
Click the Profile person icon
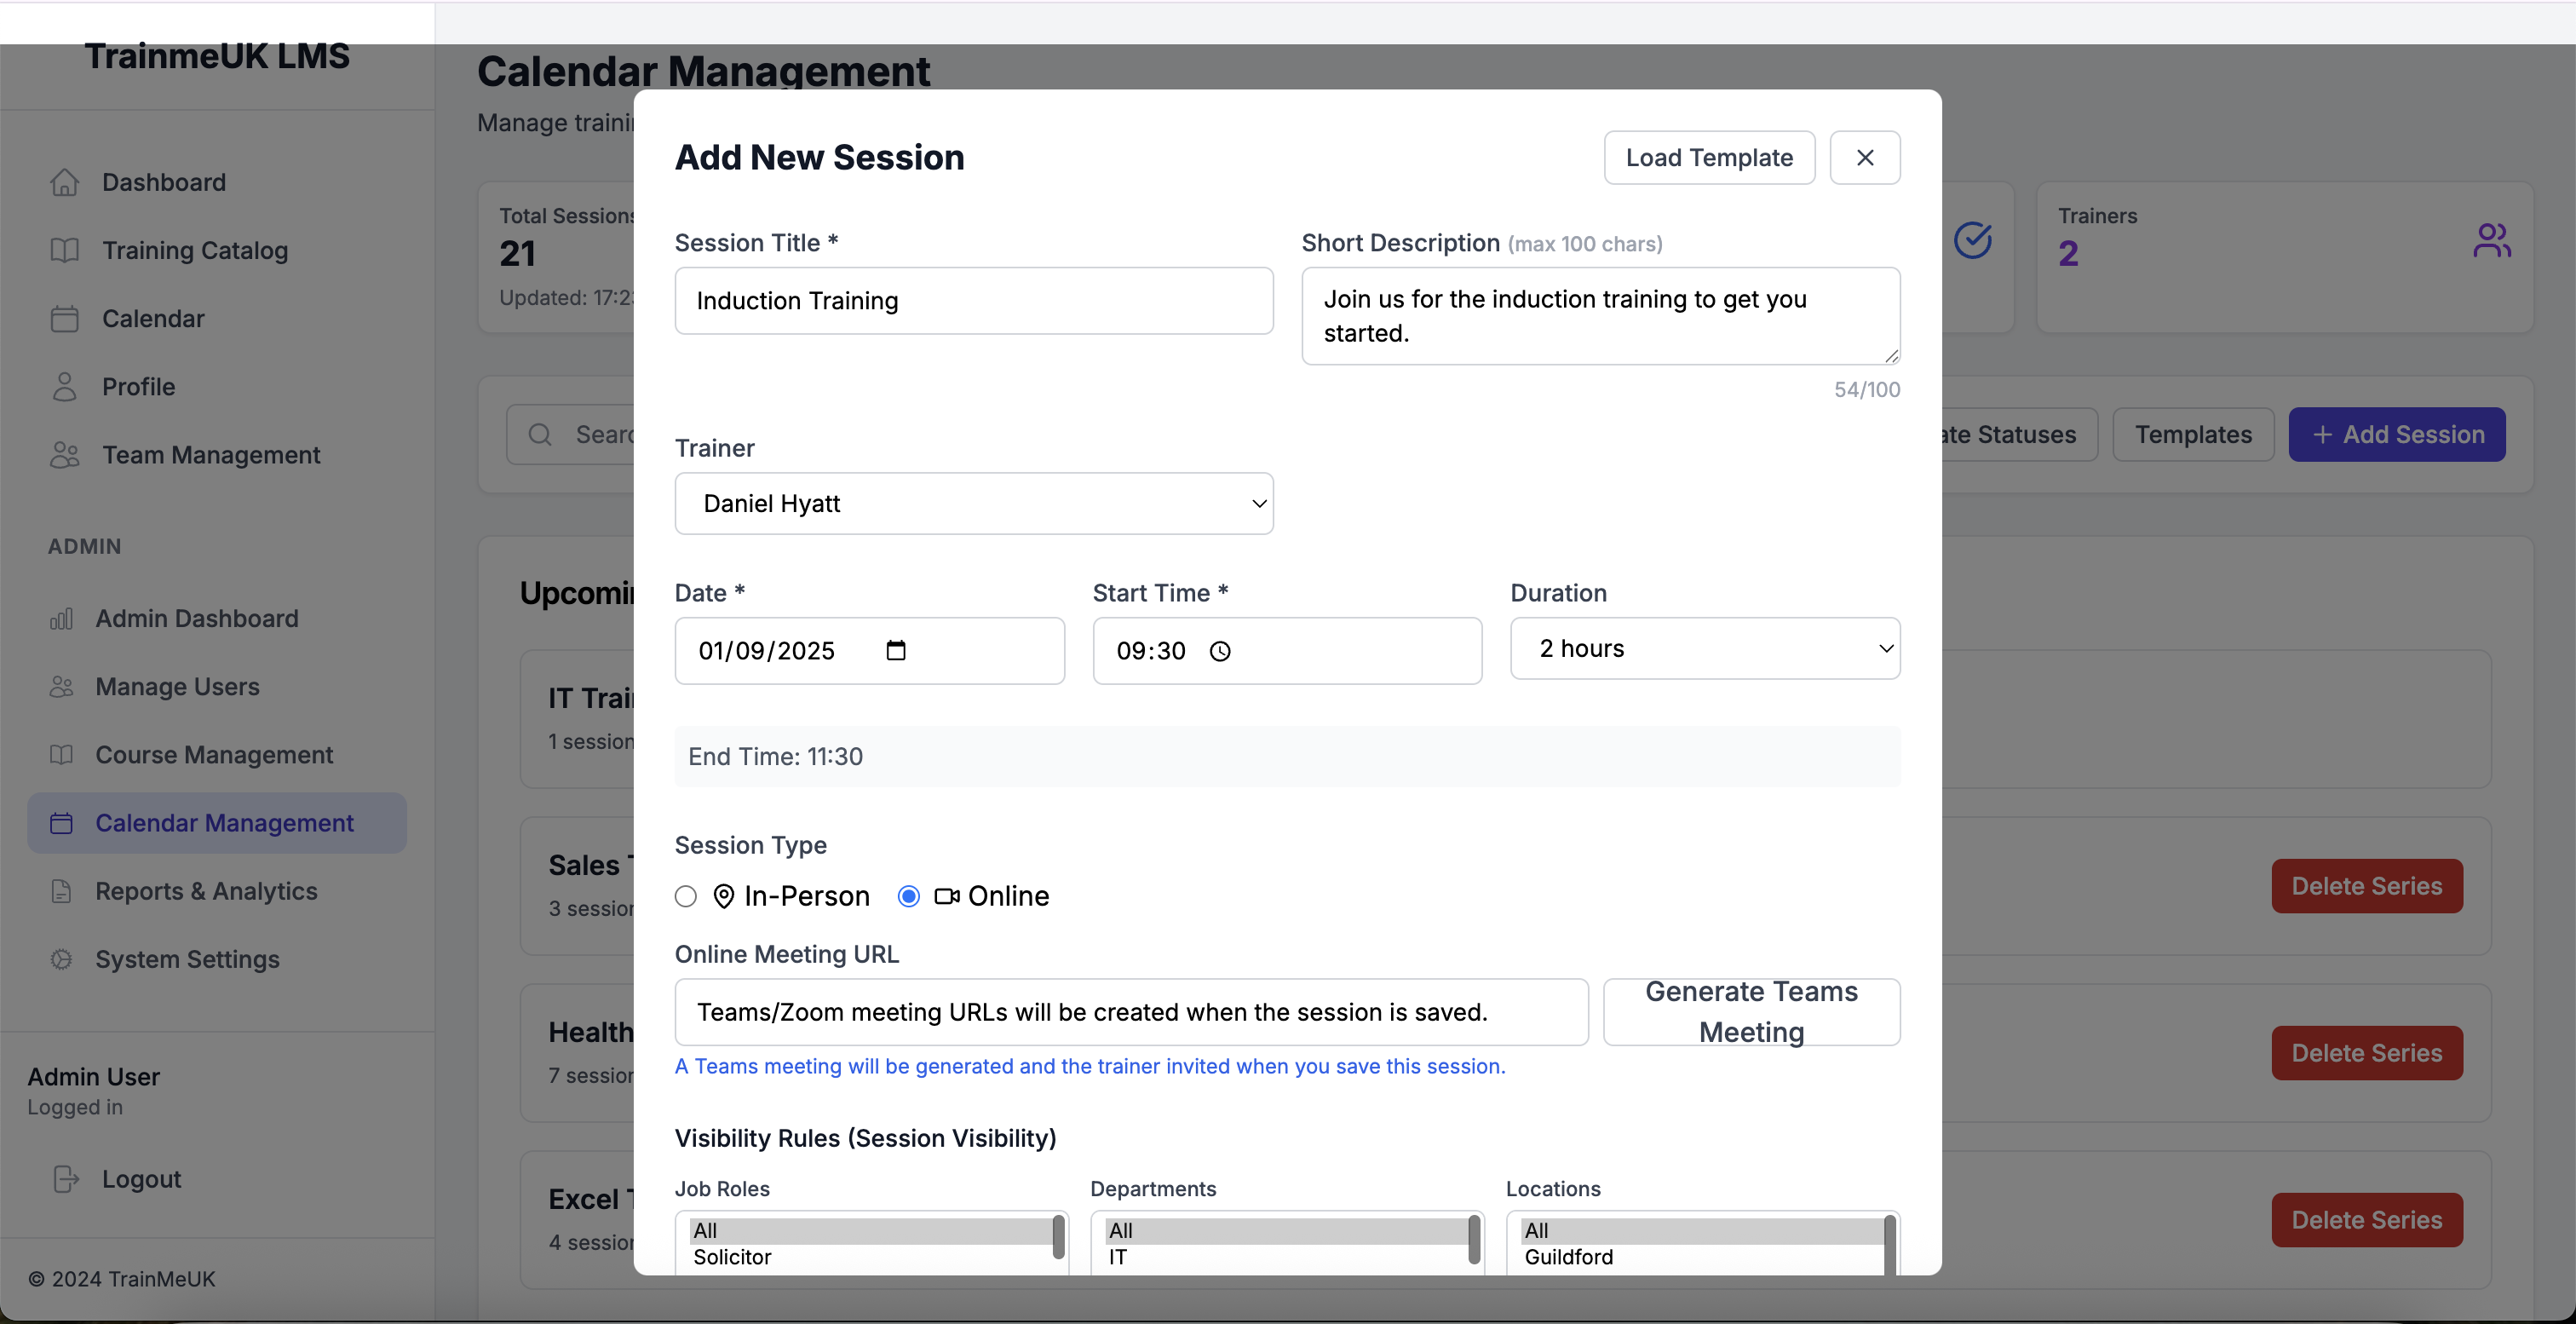click(x=64, y=387)
